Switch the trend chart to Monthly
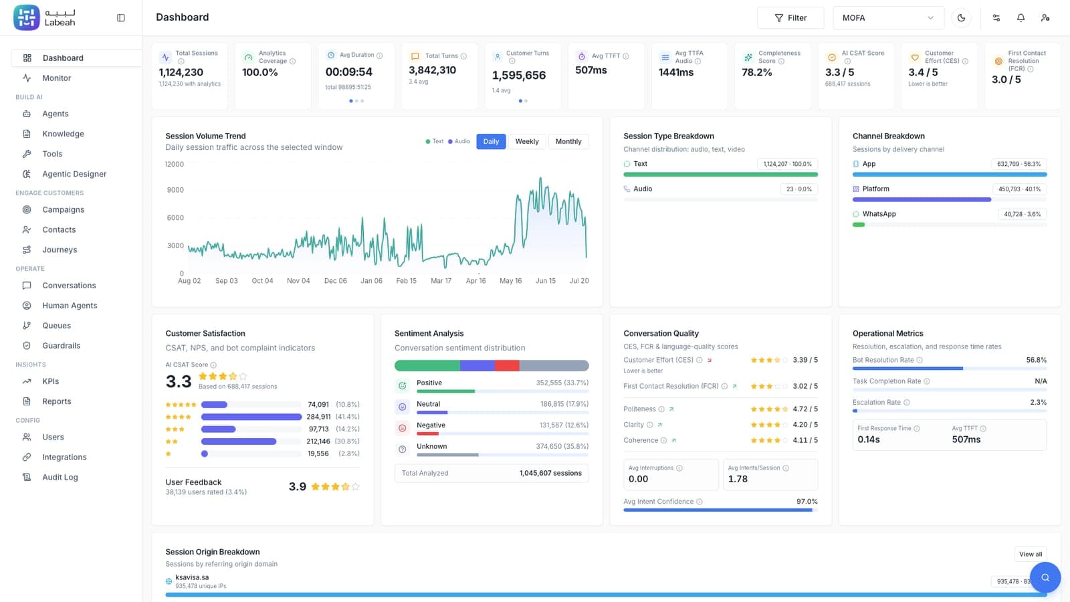Viewport: 1070px width, 602px height. tap(568, 141)
